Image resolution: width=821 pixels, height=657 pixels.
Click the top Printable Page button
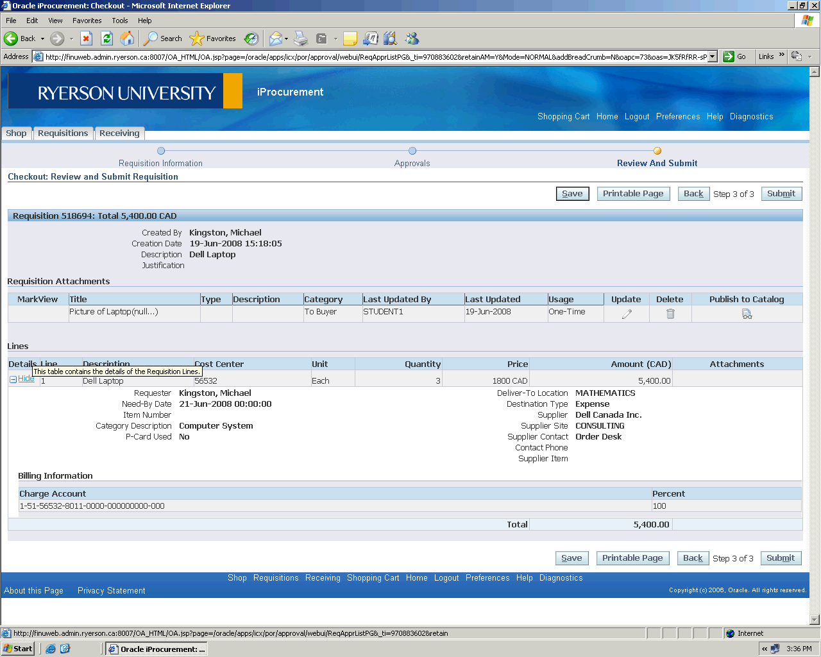[633, 194]
